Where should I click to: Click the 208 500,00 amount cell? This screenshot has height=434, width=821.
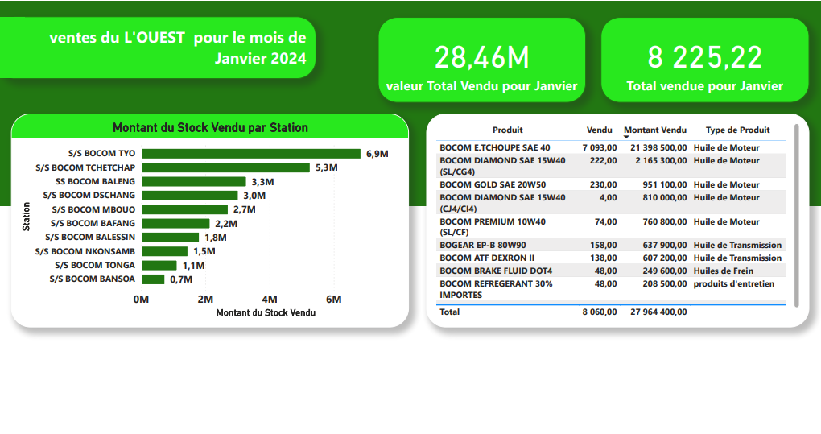[x=664, y=283]
